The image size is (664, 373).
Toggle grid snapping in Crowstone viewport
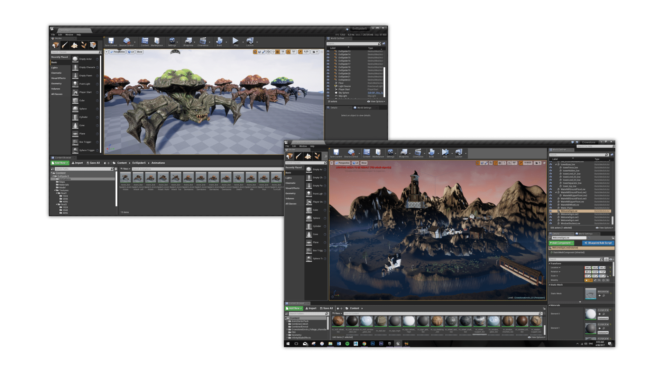point(500,163)
